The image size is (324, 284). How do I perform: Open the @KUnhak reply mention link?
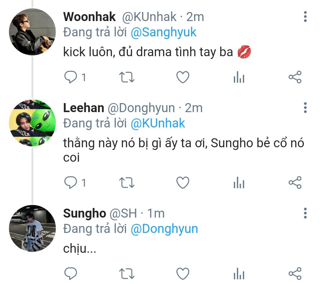[158, 123]
